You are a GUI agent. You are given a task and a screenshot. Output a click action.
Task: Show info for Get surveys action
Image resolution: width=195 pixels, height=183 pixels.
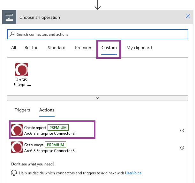tap(182, 148)
